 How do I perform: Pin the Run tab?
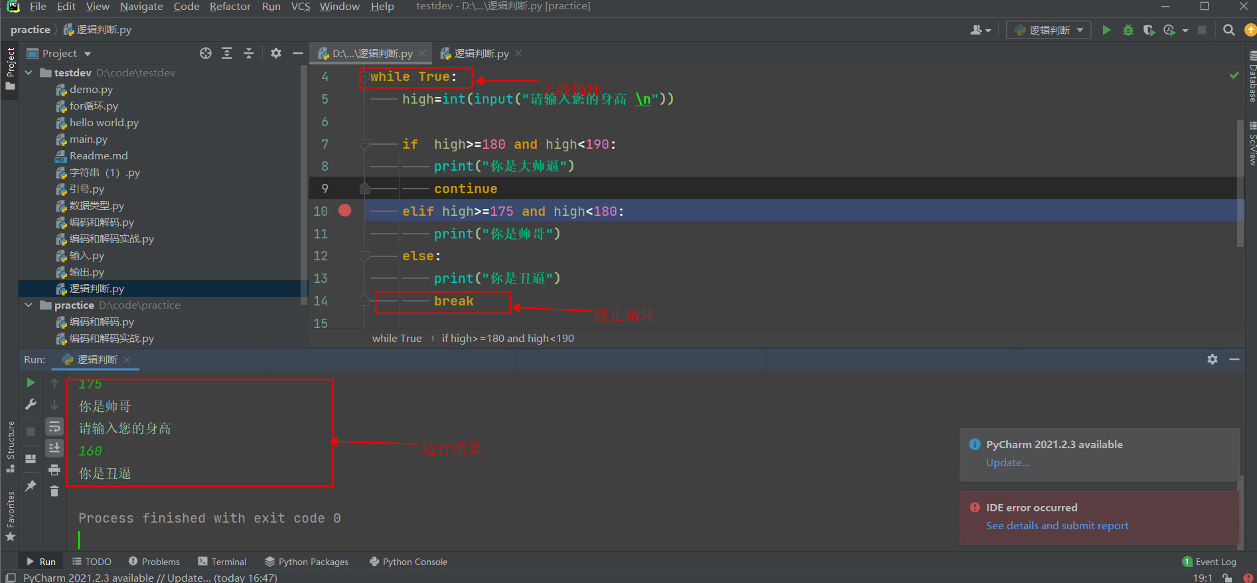coord(31,486)
